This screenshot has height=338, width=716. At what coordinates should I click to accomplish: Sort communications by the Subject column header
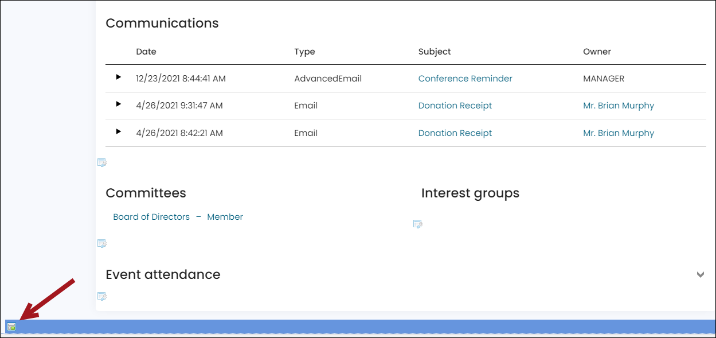pos(435,52)
